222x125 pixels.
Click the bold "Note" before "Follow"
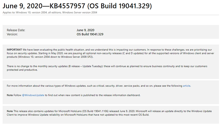pos(10,95)
